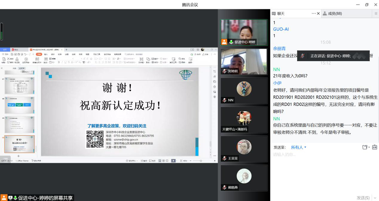
Task: Click the 开始 ribbon tab in shared WPS
Action: click(39, 54)
